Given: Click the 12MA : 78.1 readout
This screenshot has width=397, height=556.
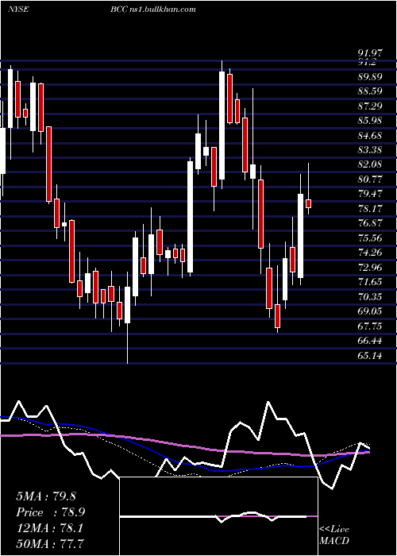Looking at the screenshot, I should pyautogui.click(x=49, y=528).
